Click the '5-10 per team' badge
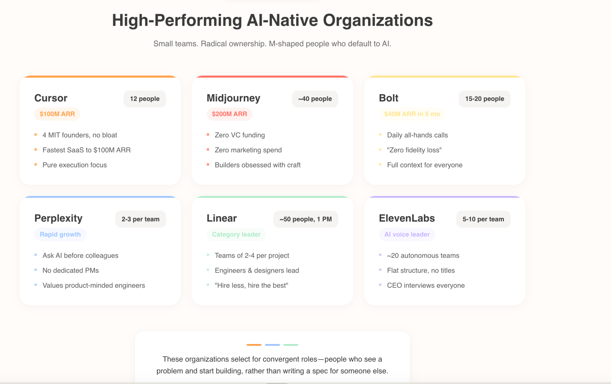The height and width of the screenshot is (384, 611). click(483, 219)
